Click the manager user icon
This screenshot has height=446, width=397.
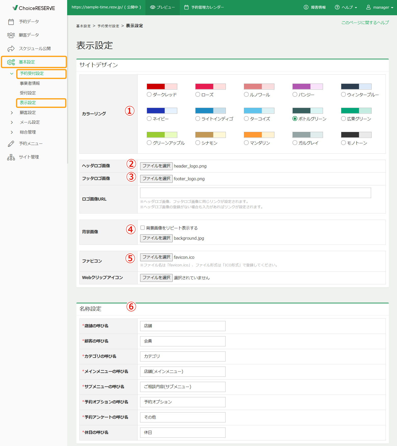(368, 7)
